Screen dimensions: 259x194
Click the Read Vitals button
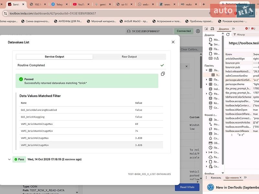187,187
